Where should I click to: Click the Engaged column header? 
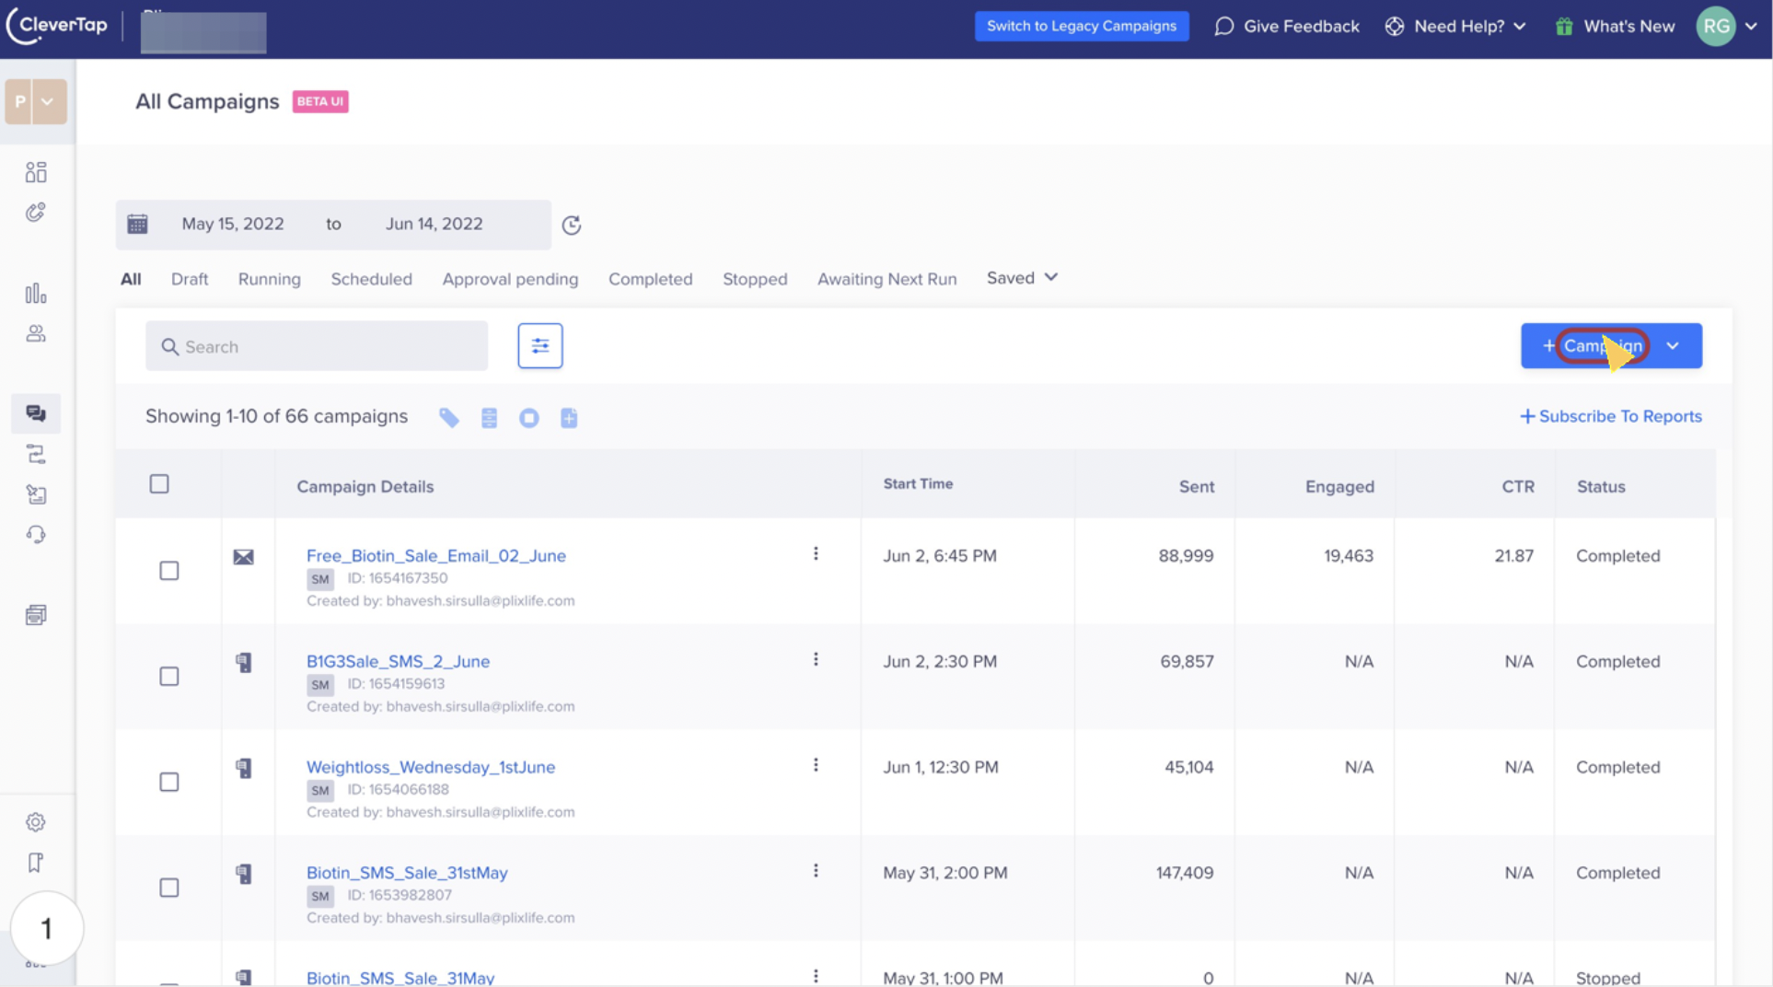(x=1339, y=487)
